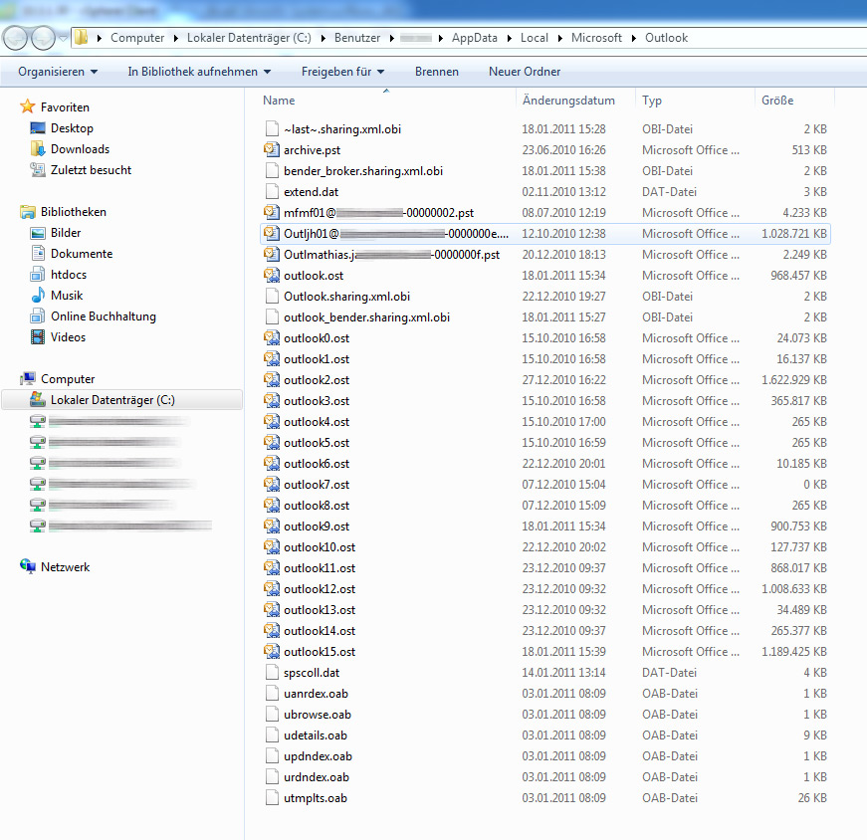
Task: Select mfmf01 pst file icon
Action: (272, 212)
